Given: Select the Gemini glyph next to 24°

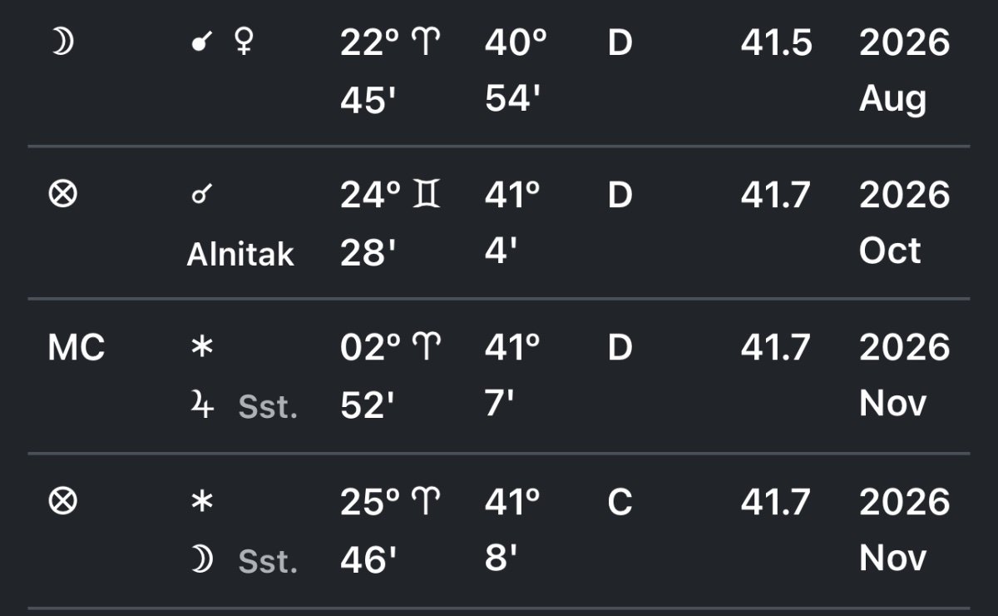Looking at the screenshot, I should click(x=427, y=195).
